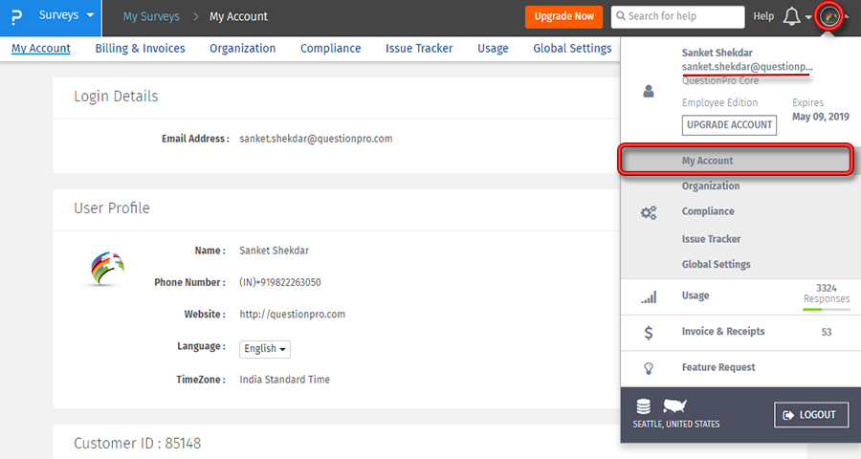Click the user silhouette icon in menu
Image resolution: width=861 pixels, height=459 pixels.
(x=649, y=91)
